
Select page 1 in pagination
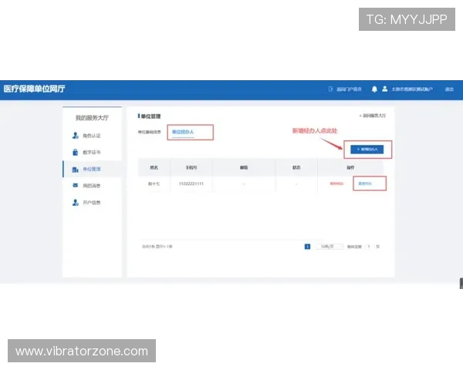[x=307, y=247]
